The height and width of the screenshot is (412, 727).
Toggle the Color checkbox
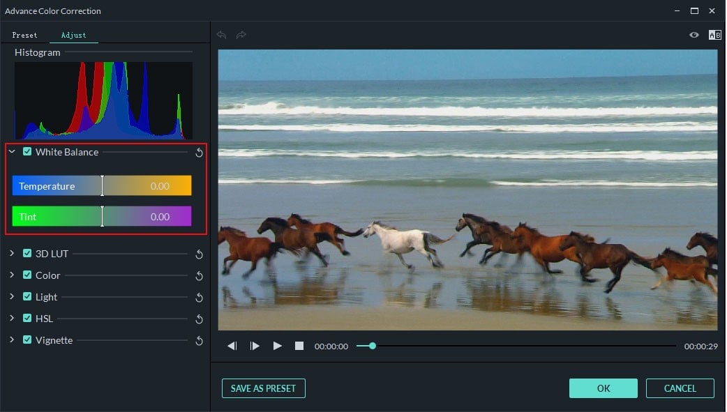(27, 275)
